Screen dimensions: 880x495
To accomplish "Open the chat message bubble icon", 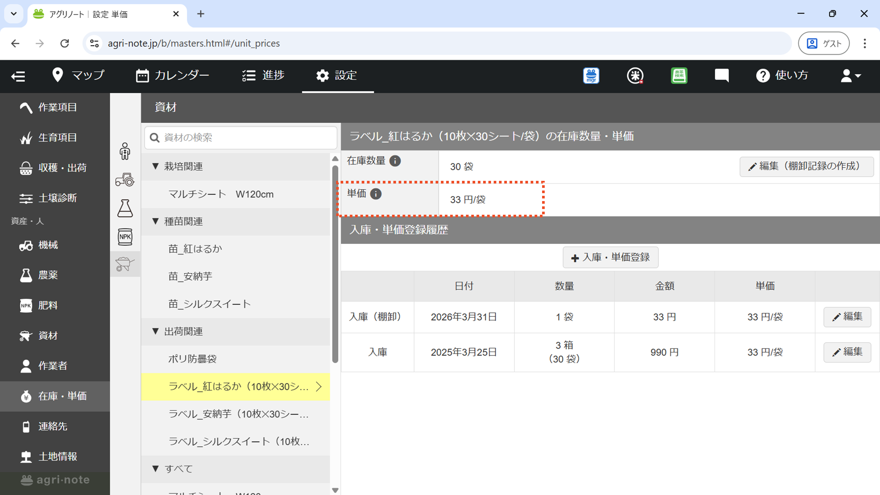I will [x=722, y=76].
